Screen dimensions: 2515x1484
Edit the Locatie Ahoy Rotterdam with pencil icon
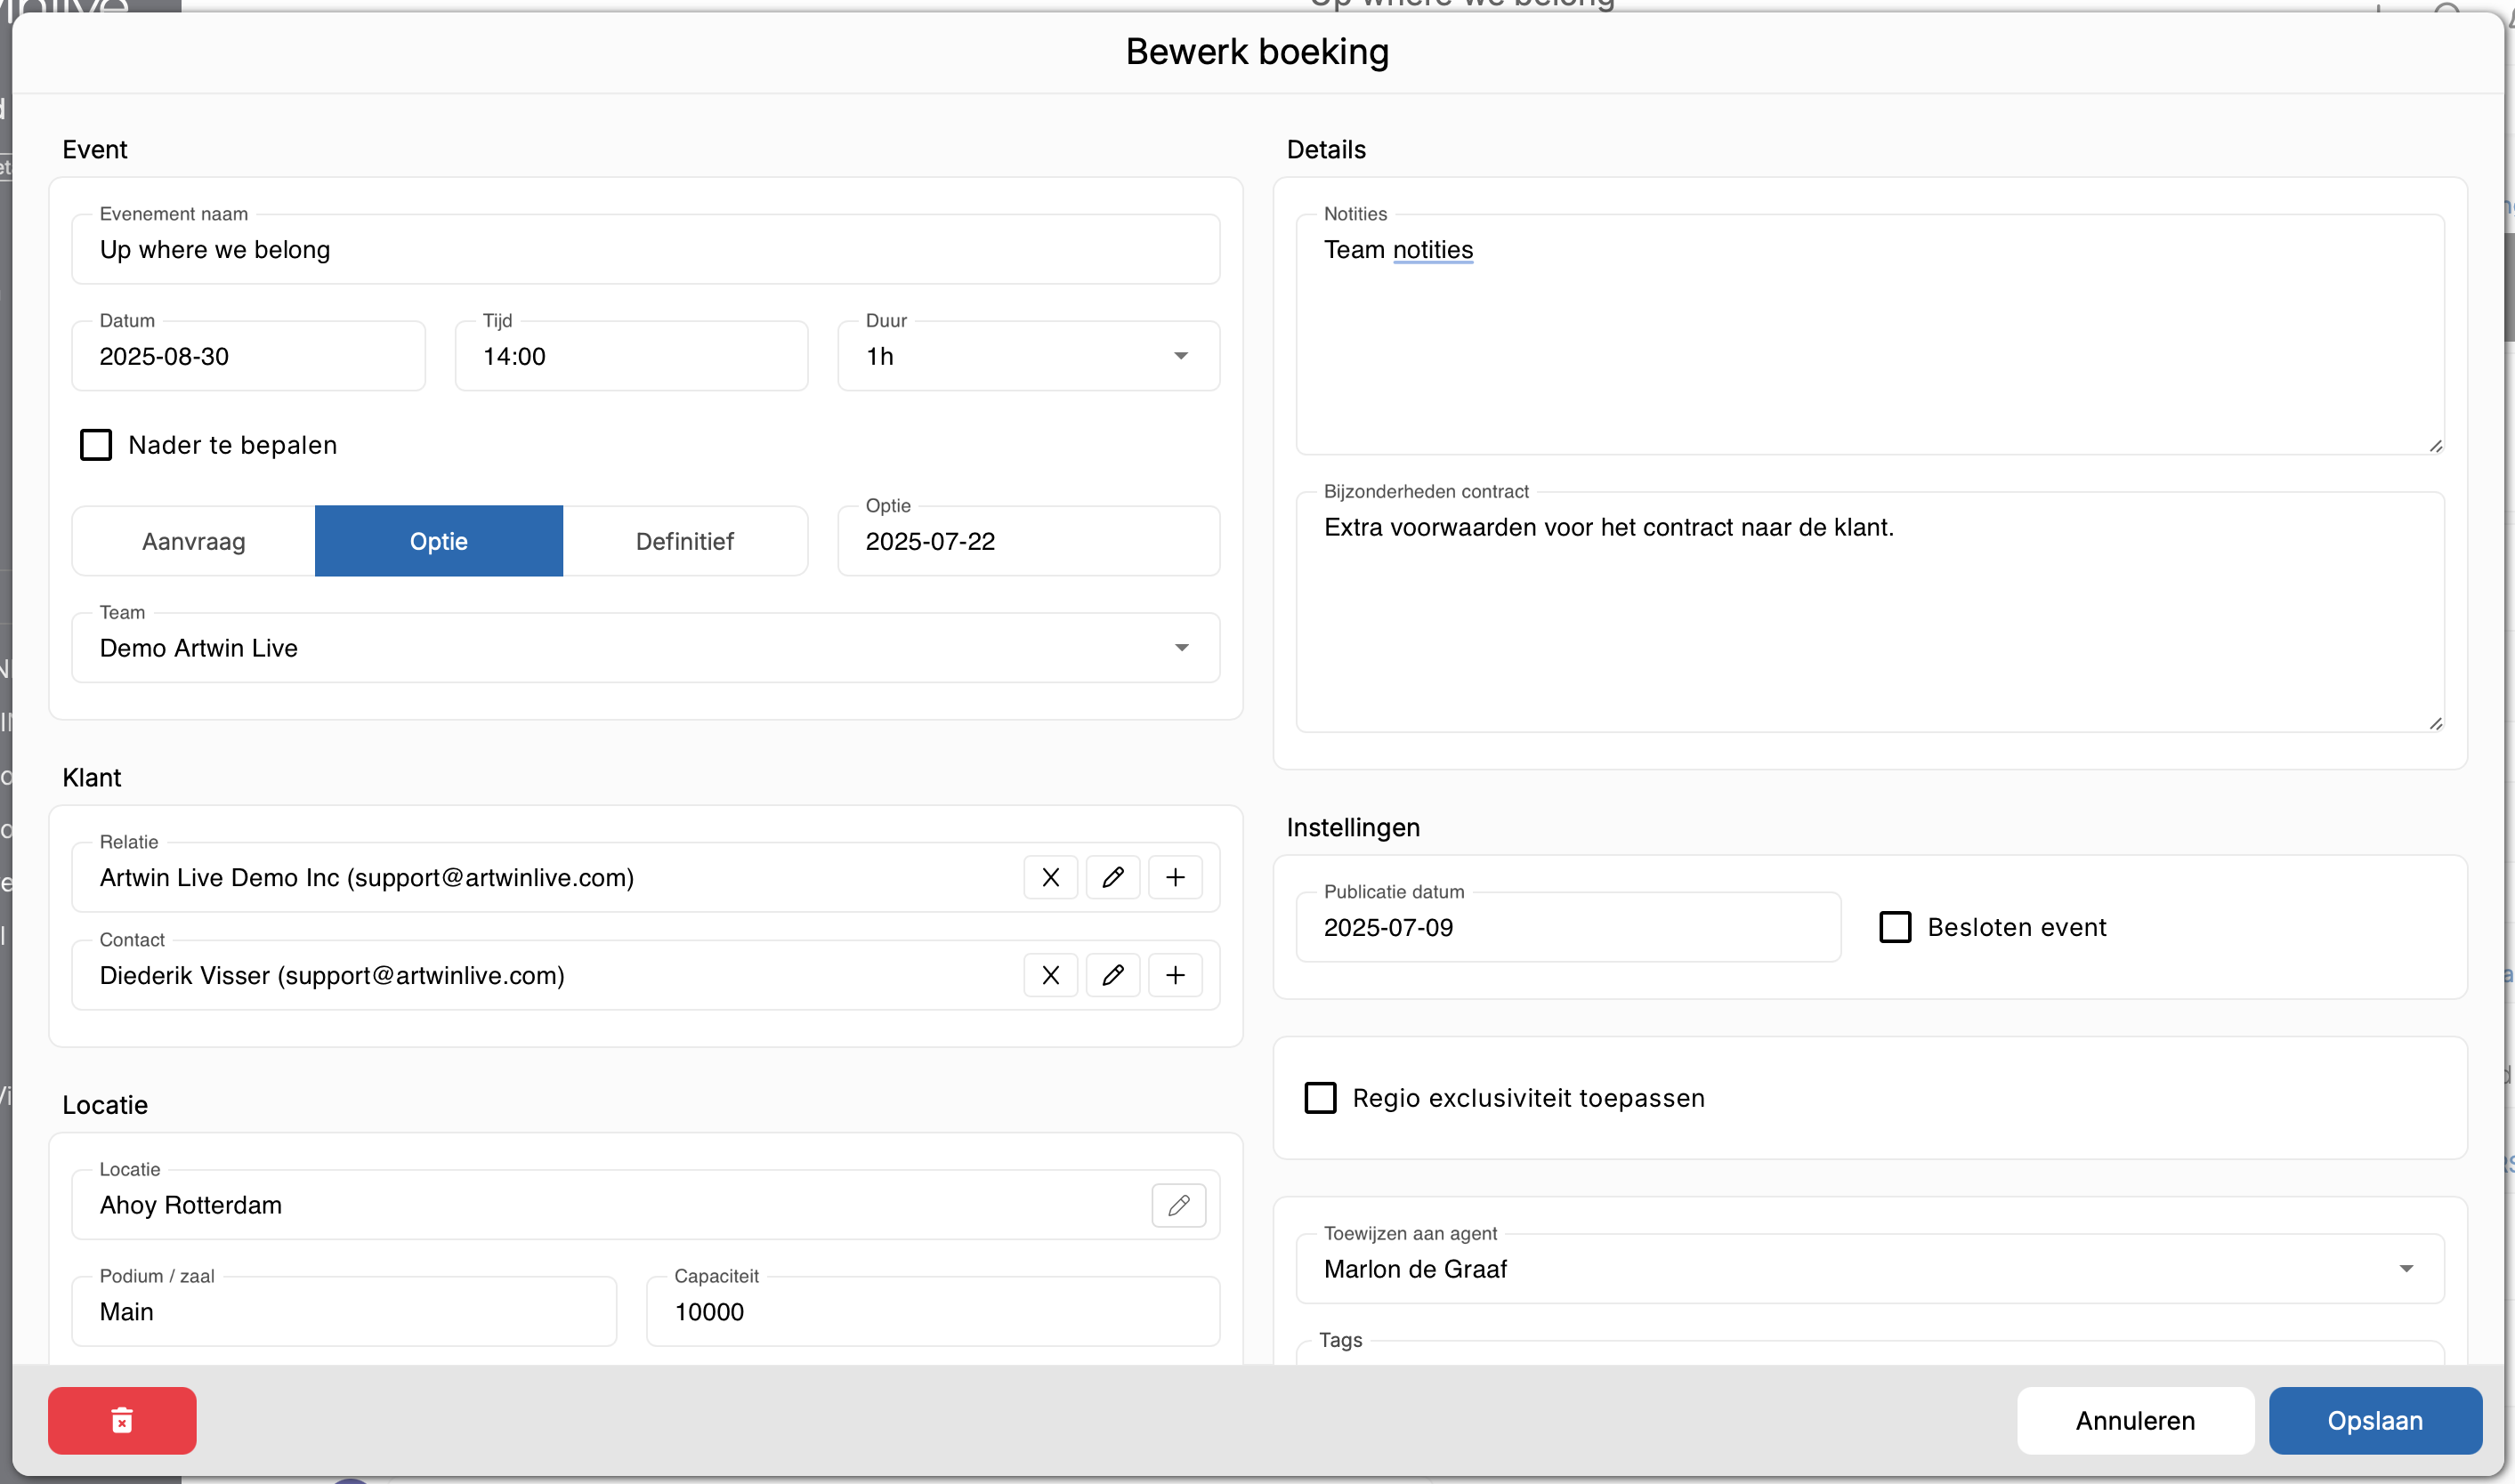tap(1179, 1205)
